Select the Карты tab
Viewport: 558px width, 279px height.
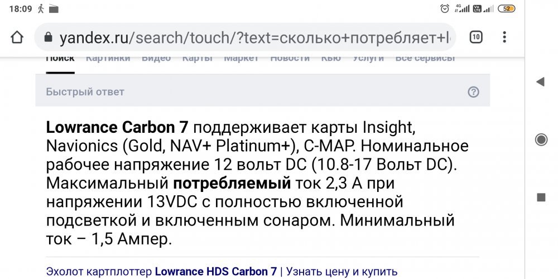click(x=198, y=58)
